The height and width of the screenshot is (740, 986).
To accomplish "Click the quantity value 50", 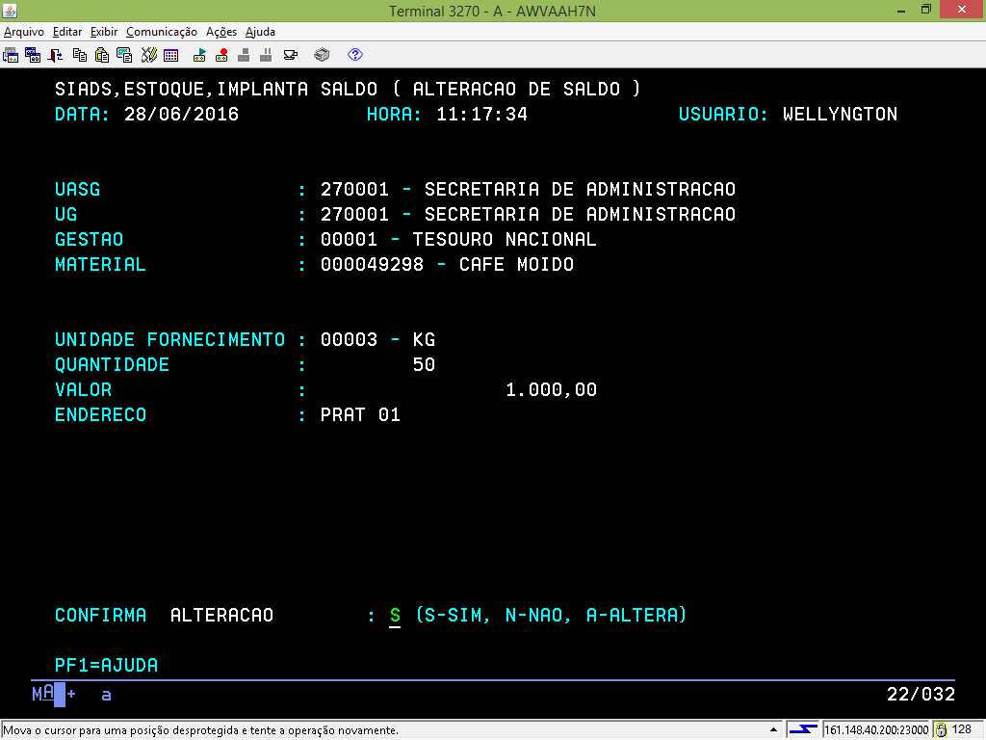I will tap(424, 365).
